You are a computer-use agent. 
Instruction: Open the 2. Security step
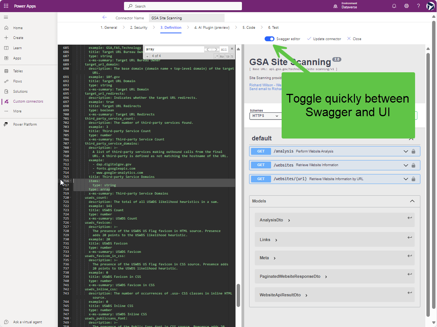tap(139, 27)
